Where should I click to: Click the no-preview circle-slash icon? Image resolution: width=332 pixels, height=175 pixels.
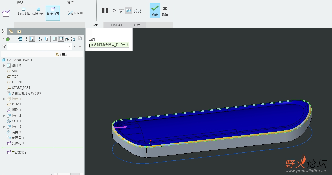coord(114,11)
